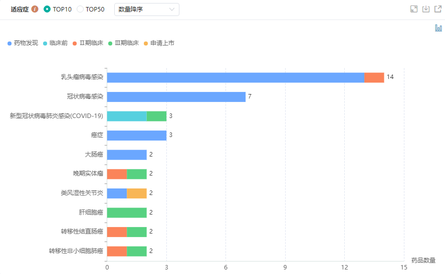The height and width of the screenshot is (274, 445).
Task: Select the TOP50 radio button
Action: [80, 9]
